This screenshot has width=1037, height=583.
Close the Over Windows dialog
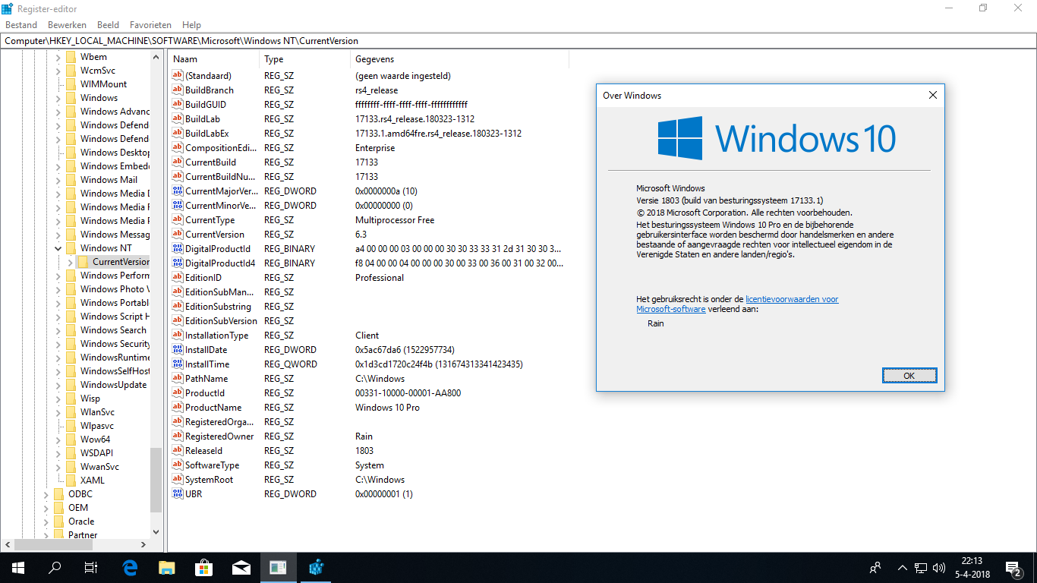(x=933, y=96)
